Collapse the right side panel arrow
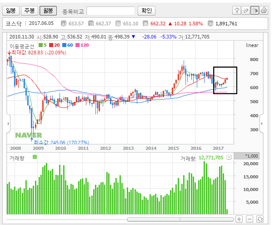Screen dimensions: 280x225 [x=262, y=124]
